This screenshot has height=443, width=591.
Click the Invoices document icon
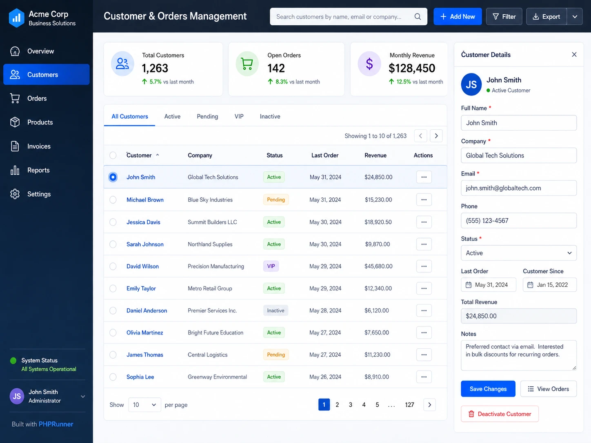click(x=15, y=146)
